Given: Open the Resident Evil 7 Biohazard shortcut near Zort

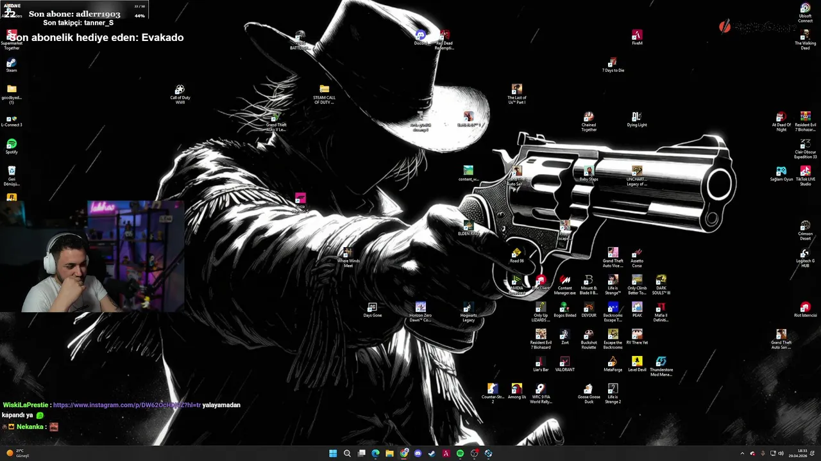Looking at the screenshot, I should [541, 339].
